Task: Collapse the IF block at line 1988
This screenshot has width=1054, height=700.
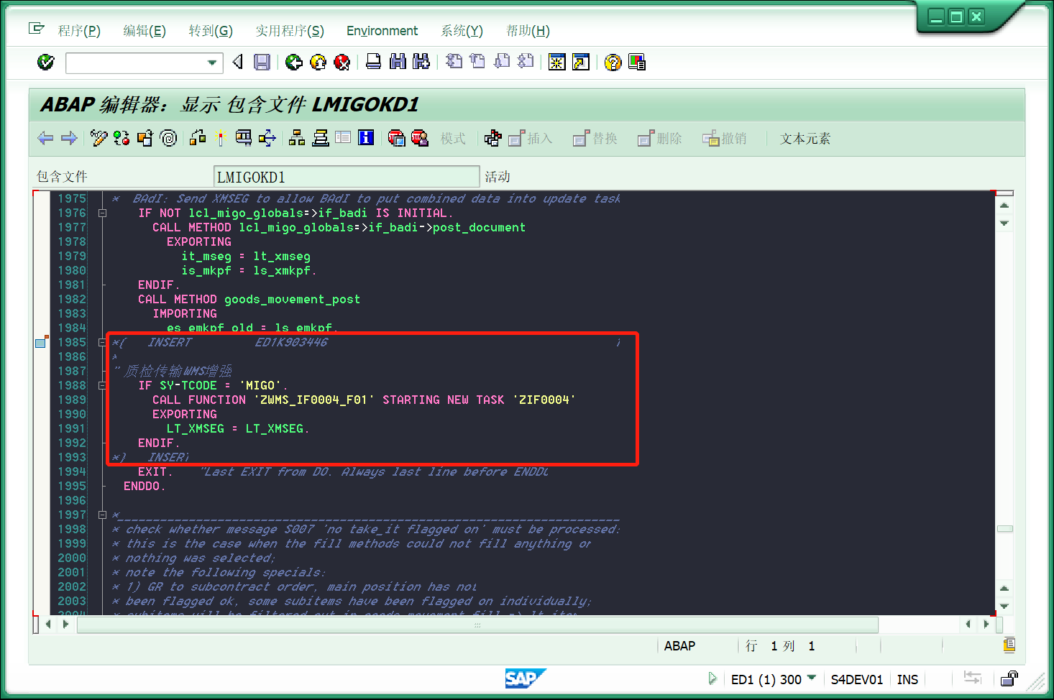Action: click(x=102, y=386)
